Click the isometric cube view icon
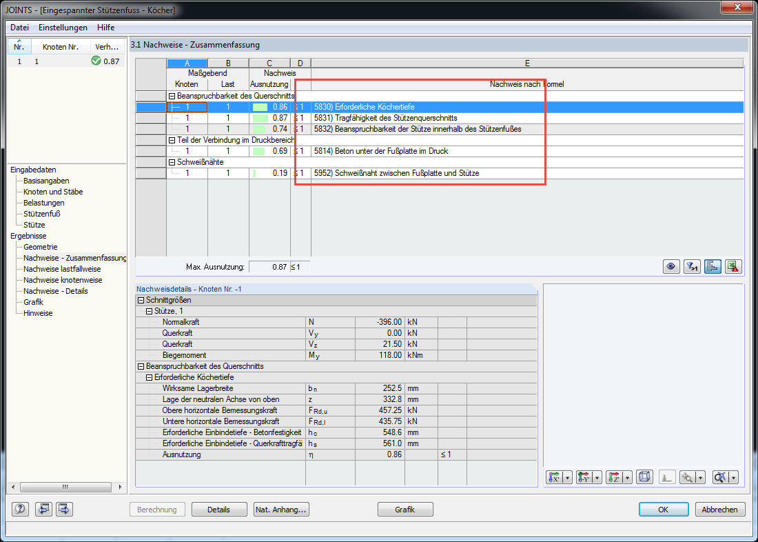Viewport: 758px width, 542px height. pyautogui.click(x=644, y=478)
